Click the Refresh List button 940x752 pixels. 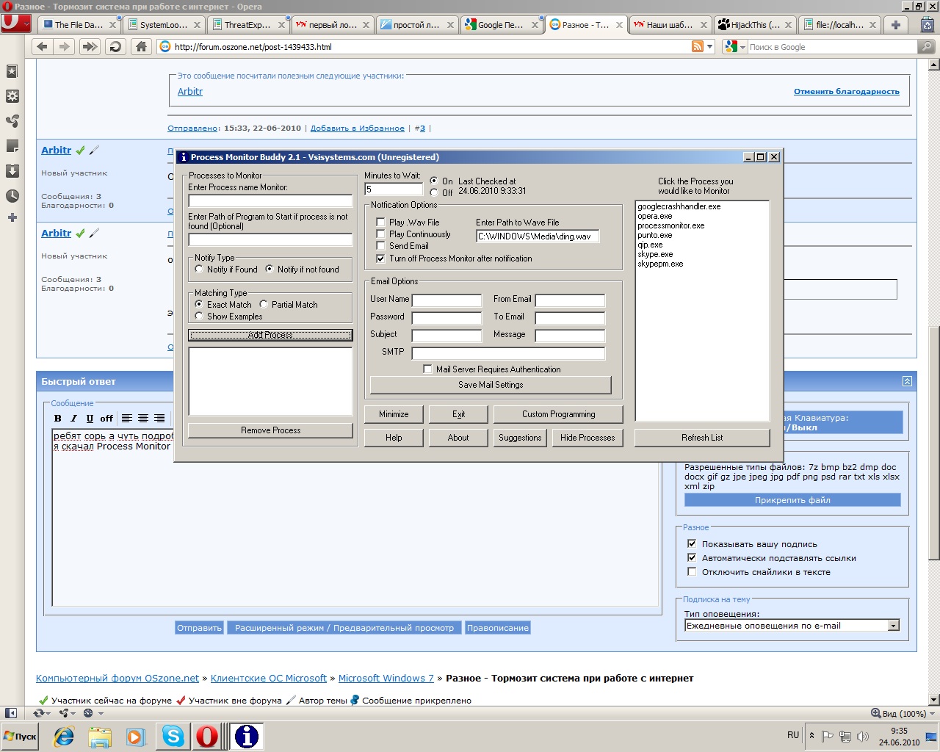(x=702, y=438)
